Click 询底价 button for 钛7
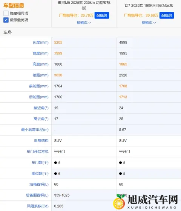Screen dimensions: 181x211 pos(167,15)
